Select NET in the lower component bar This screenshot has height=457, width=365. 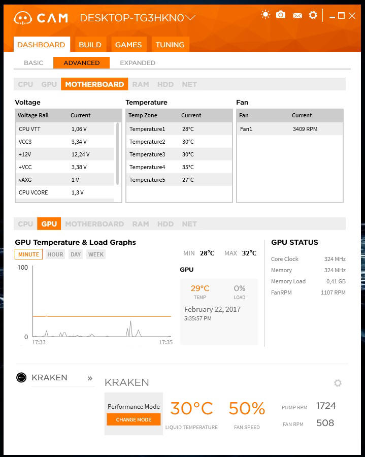[x=189, y=224]
